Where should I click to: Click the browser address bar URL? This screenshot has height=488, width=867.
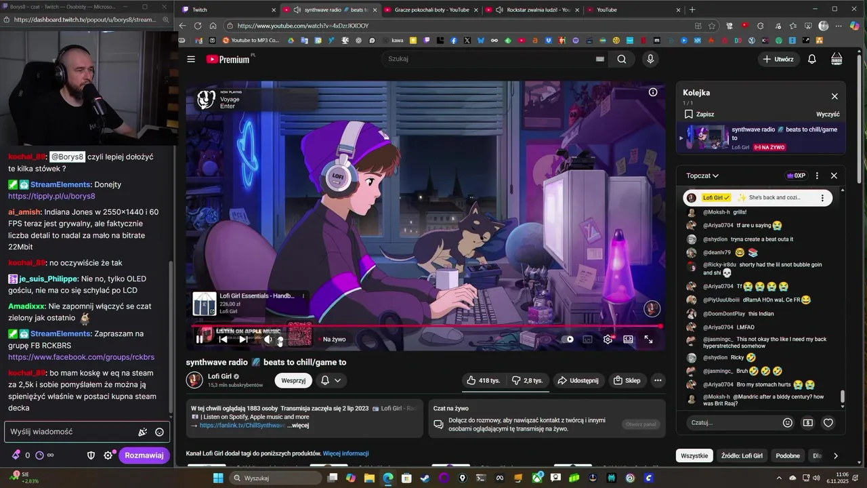[303, 26]
